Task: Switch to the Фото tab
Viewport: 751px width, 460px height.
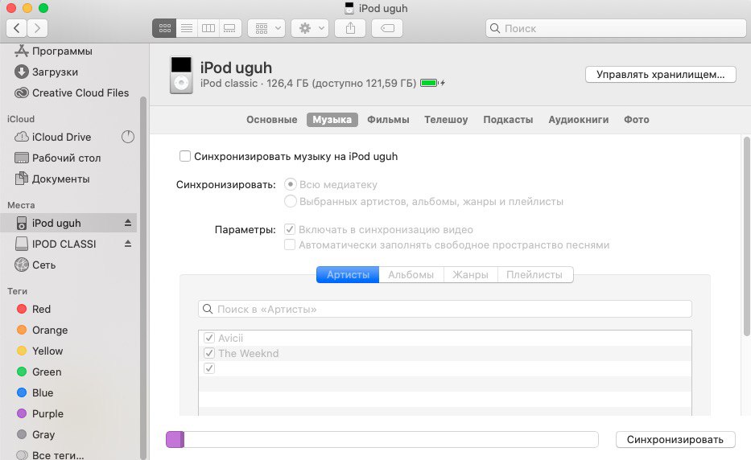Action: pyautogui.click(x=636, y=120)
